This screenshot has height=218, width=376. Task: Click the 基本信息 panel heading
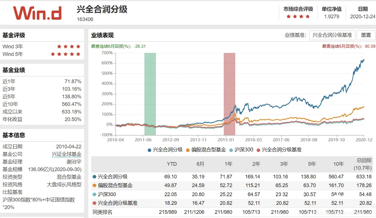point(14,135)
